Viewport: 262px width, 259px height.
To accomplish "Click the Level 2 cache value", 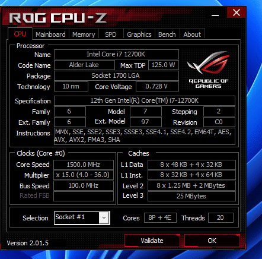I will pos(191,186).
